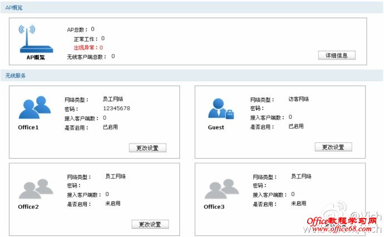The width and height of the screenshot is (384, 237).
Task: Click 员工网络 type value in Office3 card
Action: coord(301,176)
